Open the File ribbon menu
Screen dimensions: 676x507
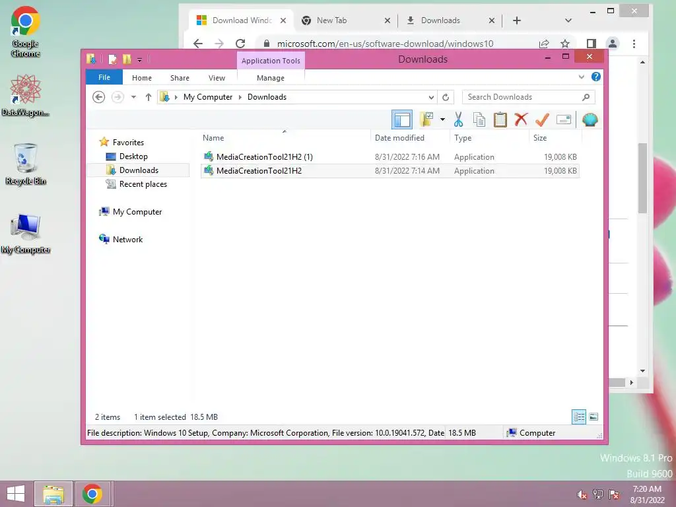coord(104,77)
